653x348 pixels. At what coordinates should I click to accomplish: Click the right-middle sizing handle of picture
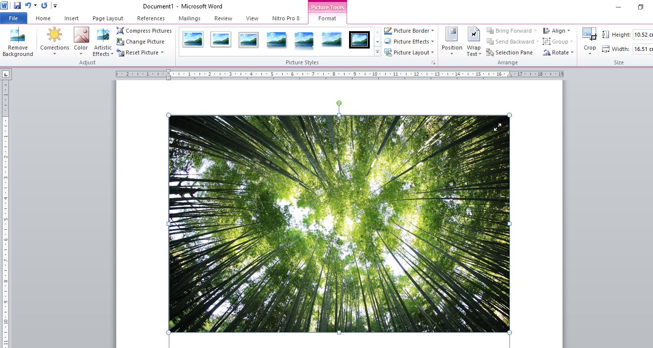pyautogui.click(x=509, y=224)
